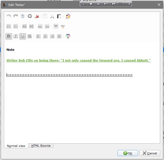This screenshot has width=164, height=160.
Task: Click the wrench icon in floating toolbar
Action: click(x=91, y=4)
